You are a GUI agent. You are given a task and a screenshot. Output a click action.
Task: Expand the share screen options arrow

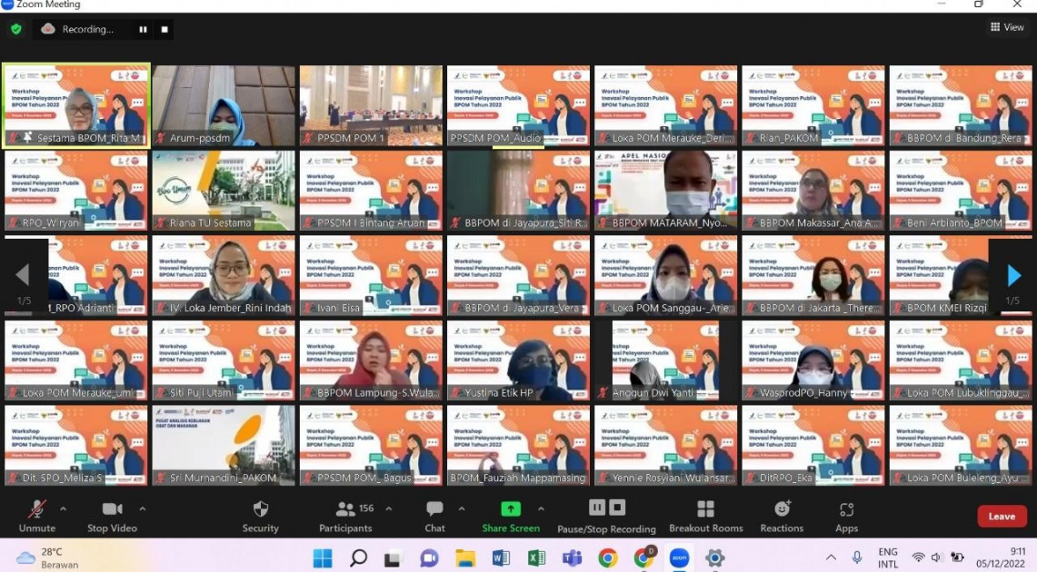tap(541, 508)
